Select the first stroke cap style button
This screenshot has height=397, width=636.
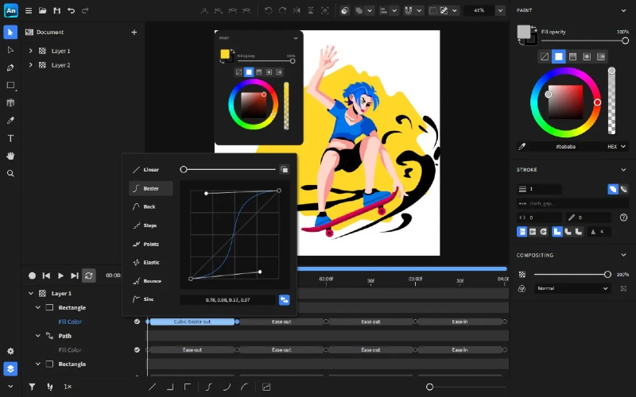[x=522, y=232]
